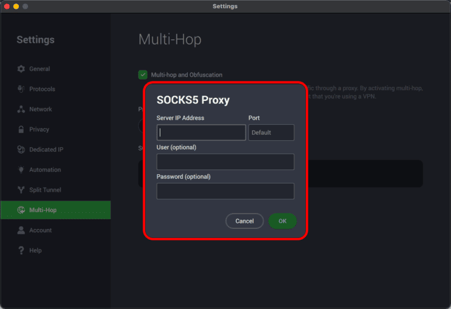
Task: Focus the Password (optional) field
Action: (x=225, y=191)
